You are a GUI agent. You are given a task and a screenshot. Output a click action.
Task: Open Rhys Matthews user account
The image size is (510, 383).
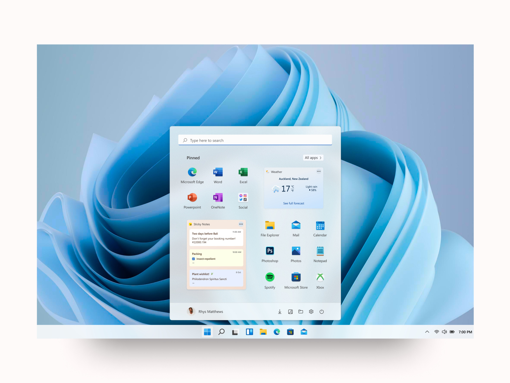pyautogui.click(x=205, y=311)
